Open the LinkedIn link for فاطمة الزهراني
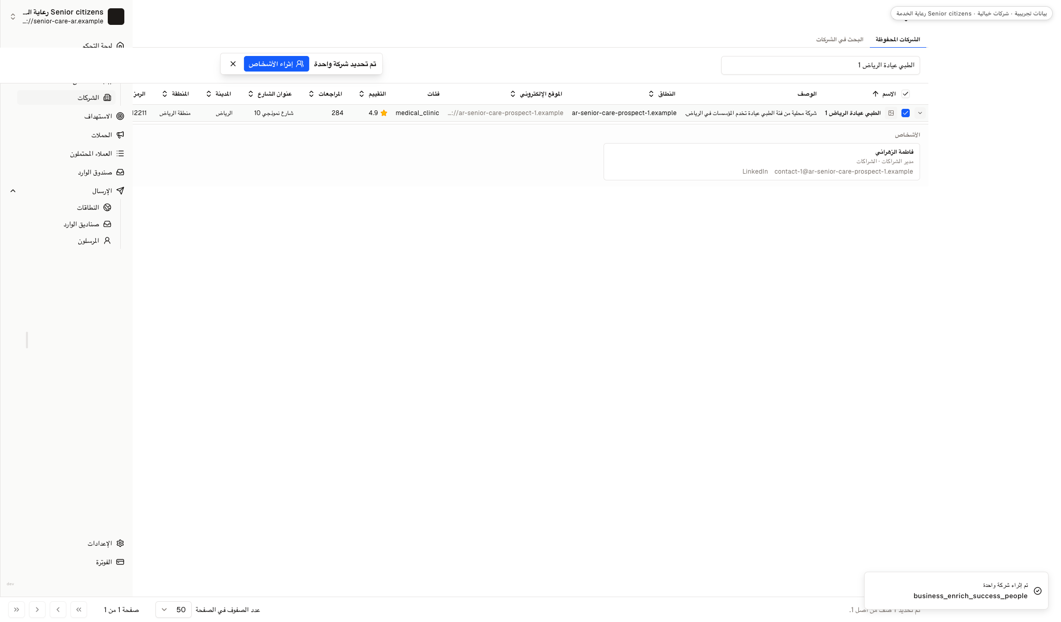Image resolution: width=1061 pixels, height=622 pixels. [x=755, y=172]
